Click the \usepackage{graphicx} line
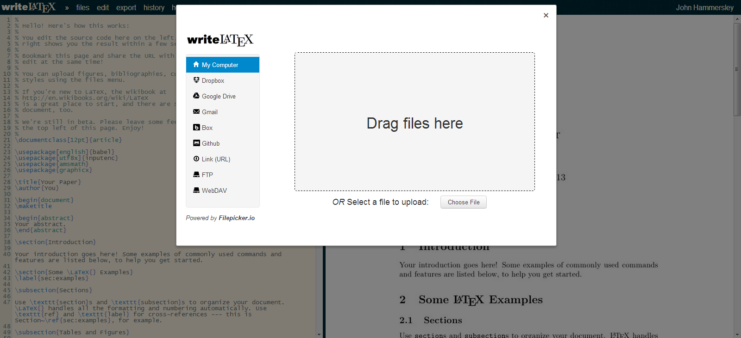Viewport: 741px width, 338px height. [54, 170]
